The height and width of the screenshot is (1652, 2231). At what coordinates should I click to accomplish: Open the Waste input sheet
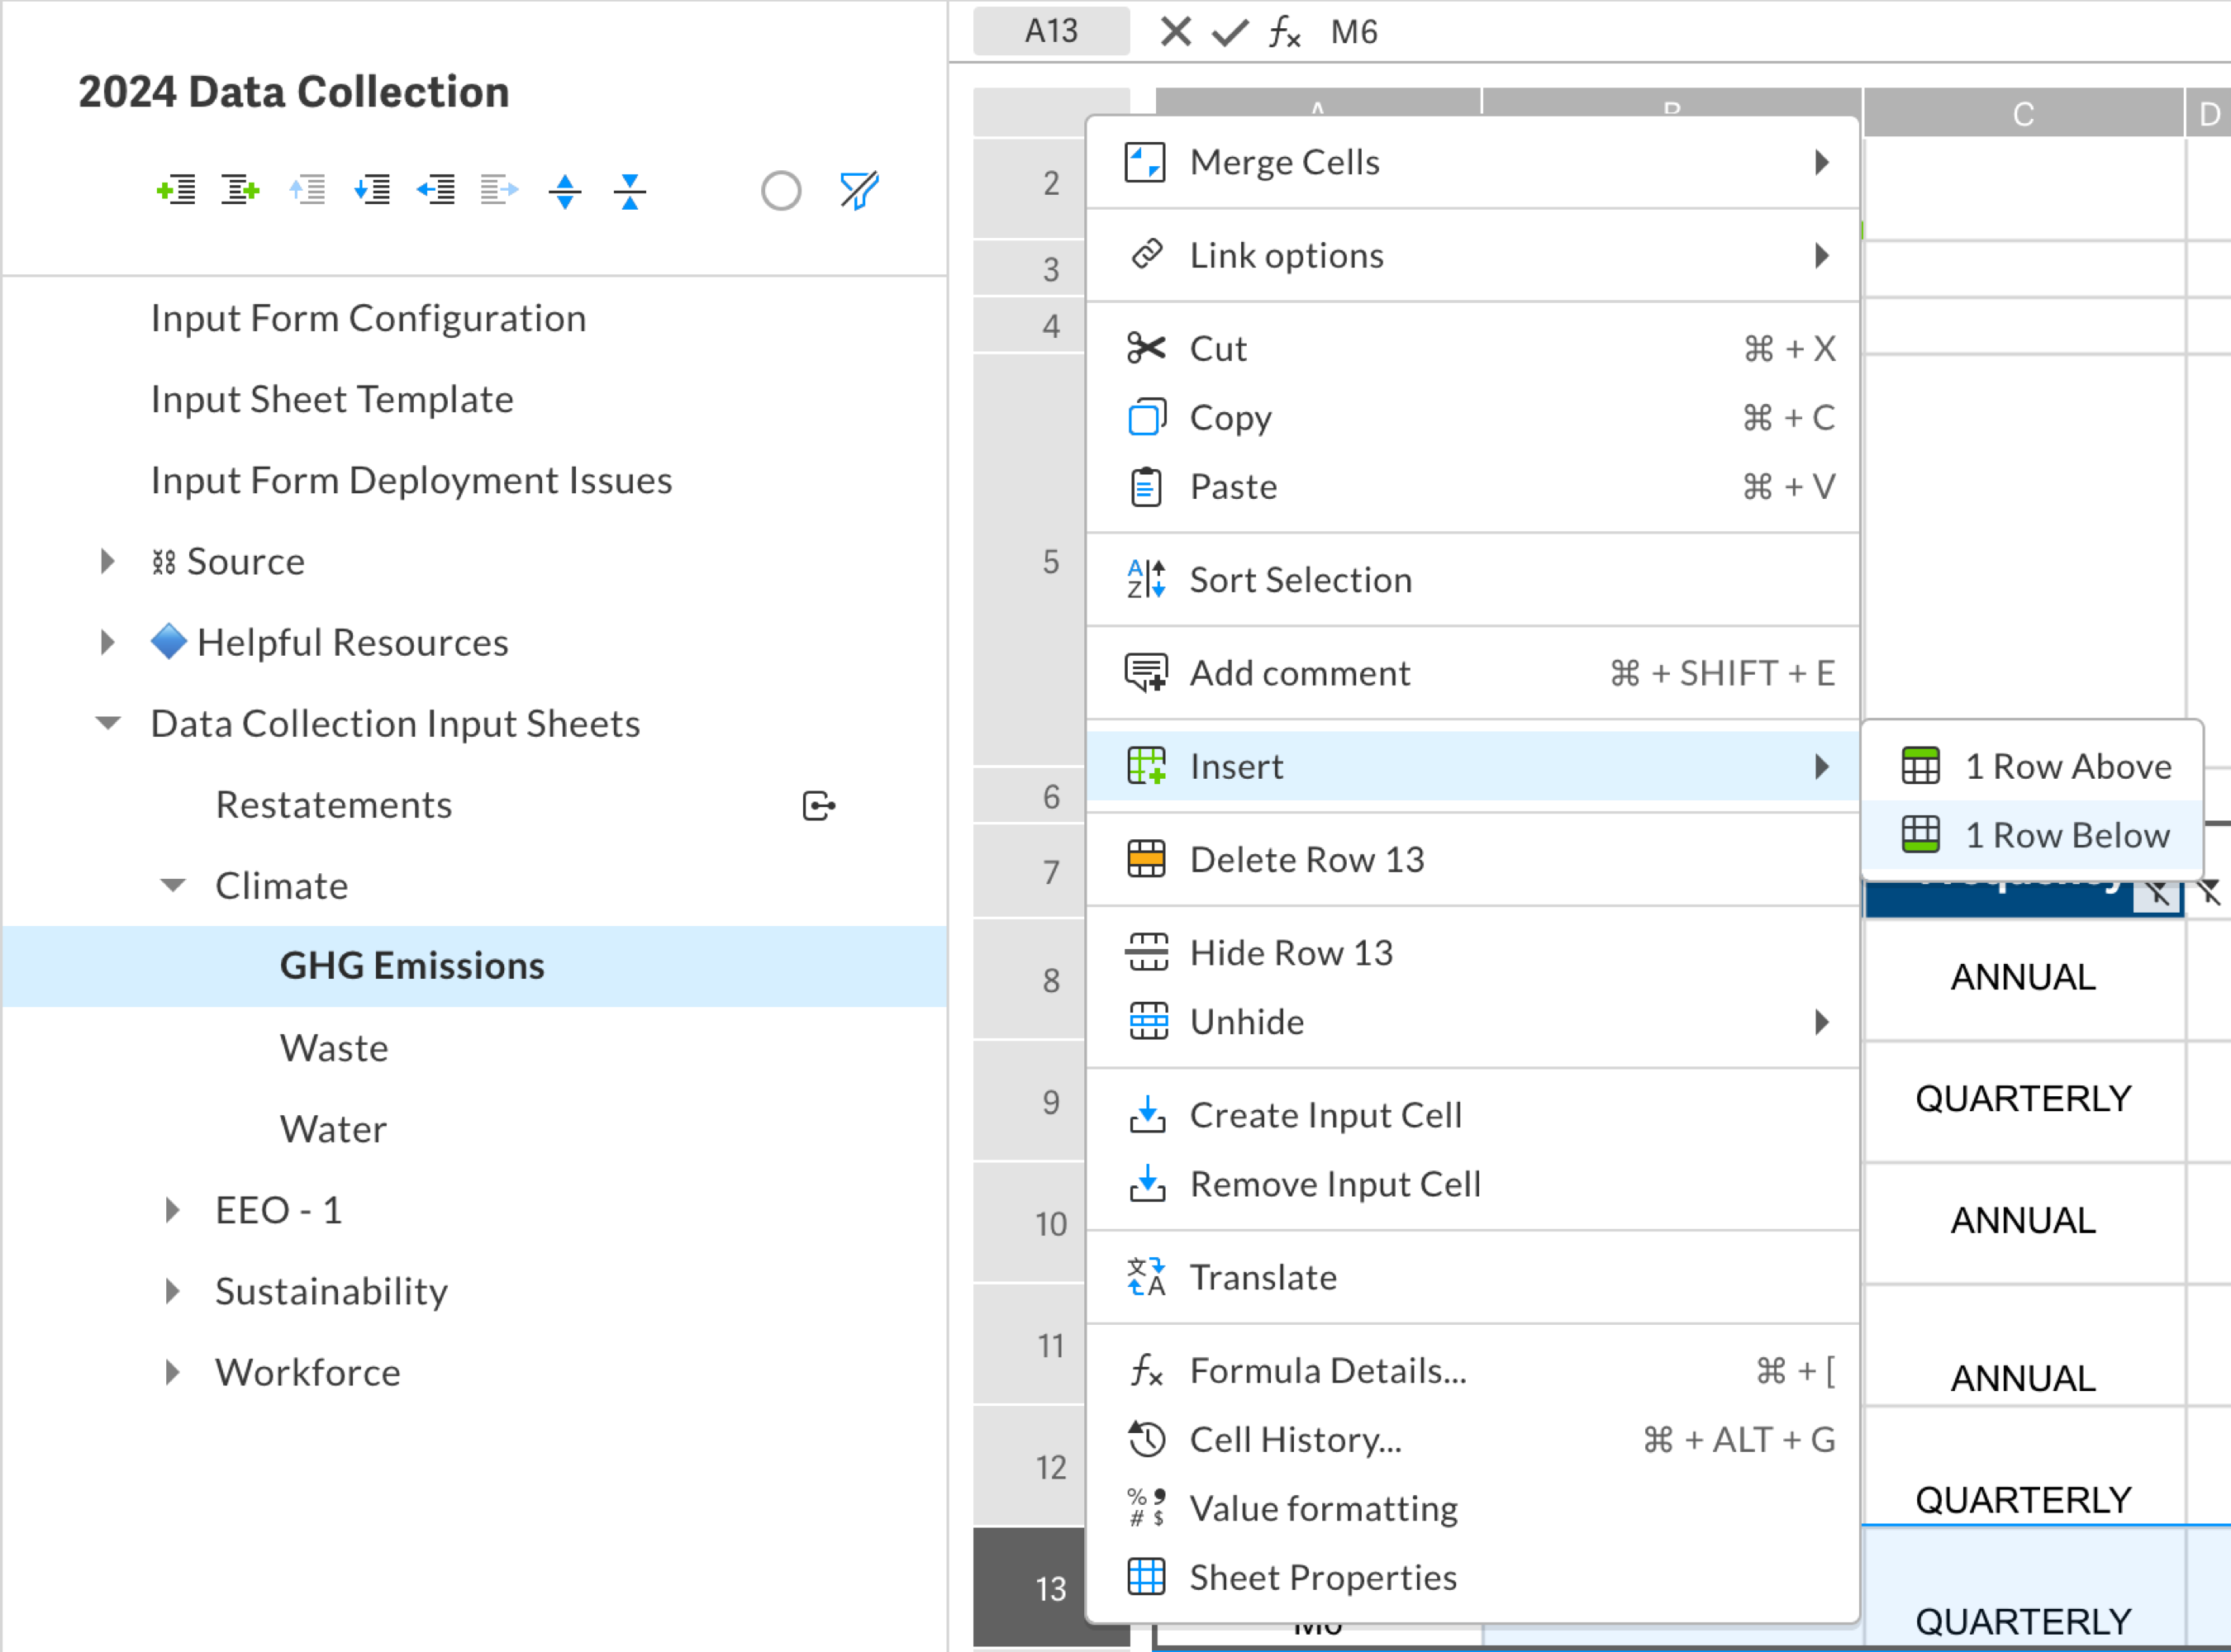334,1048
